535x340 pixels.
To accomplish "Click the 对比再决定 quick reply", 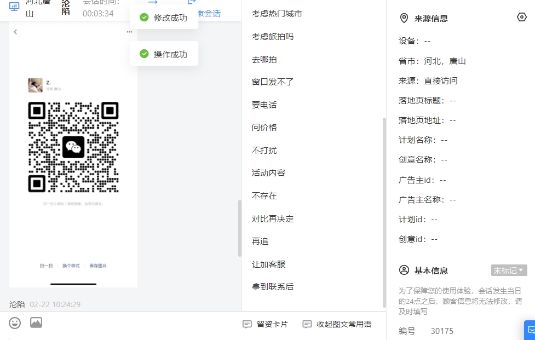I will pyautogui.click(x=273, y=218).
